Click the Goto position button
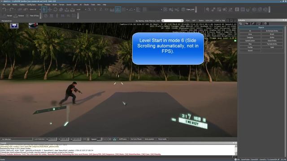 [x=149, y=139]
